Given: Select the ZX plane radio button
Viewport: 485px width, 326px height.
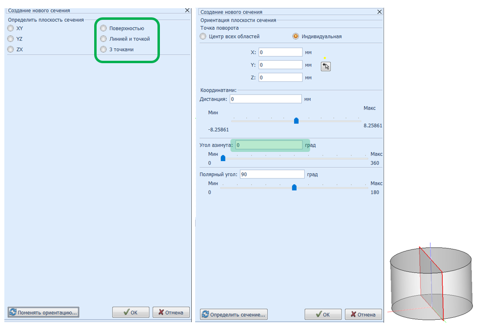Looking at the screenshot, I should [11, 50].
